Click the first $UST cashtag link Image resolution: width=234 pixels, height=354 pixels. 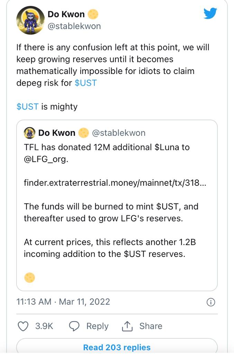click(86, 83)
